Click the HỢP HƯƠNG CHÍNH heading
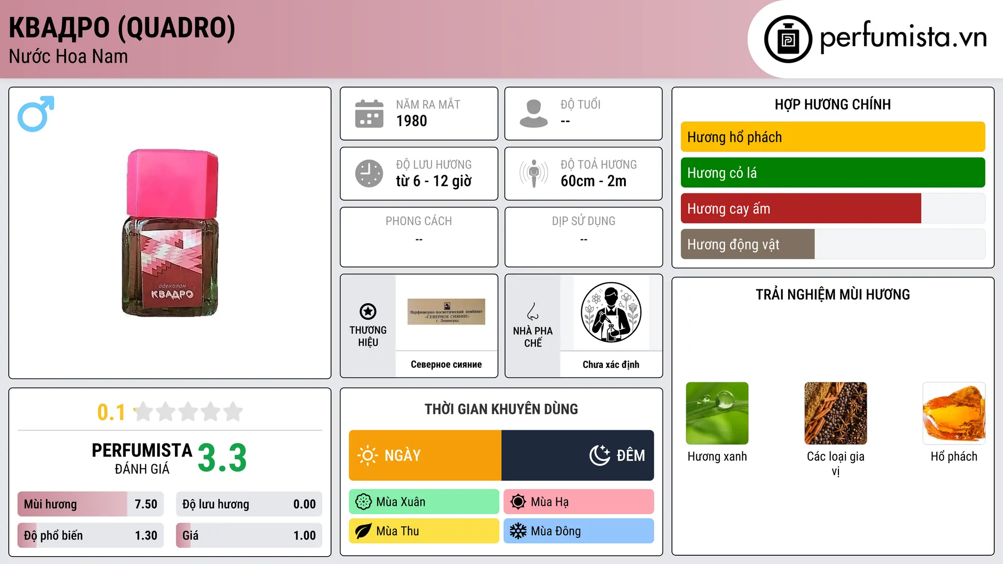Screen dimensions: 1003x564 tap(833, 104)
